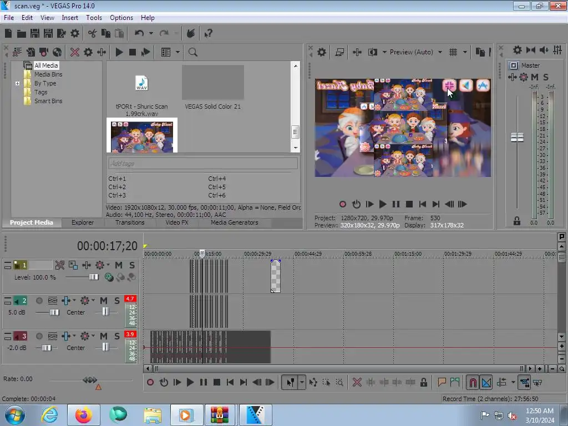Open the media Views dropdown arrow
Screen dimensions: 568x426
click(177, 52)
